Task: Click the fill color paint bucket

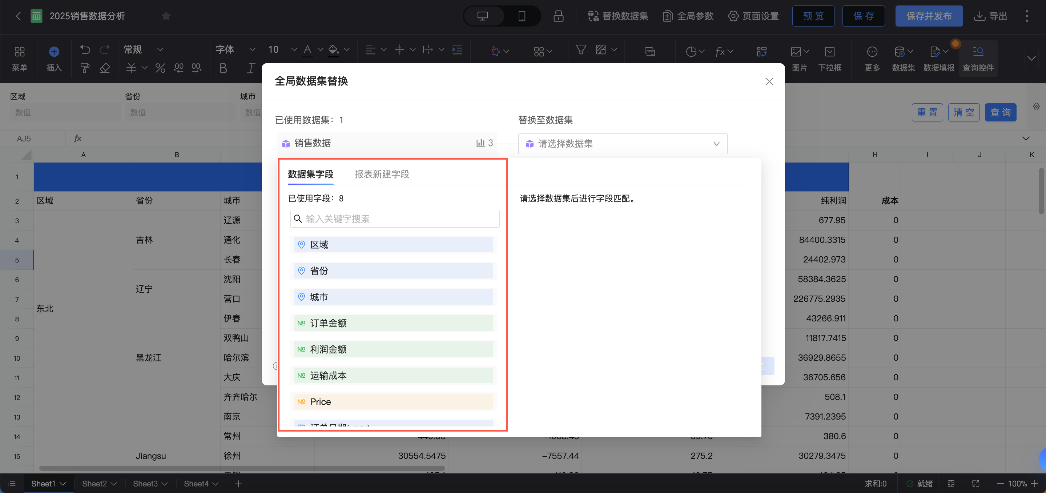Action: (x=333, y=49)
